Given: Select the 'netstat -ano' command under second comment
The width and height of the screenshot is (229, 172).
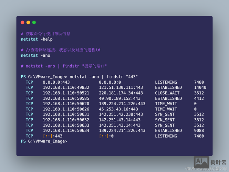Looking at the screenshot, I should click(x=35, y=55).
